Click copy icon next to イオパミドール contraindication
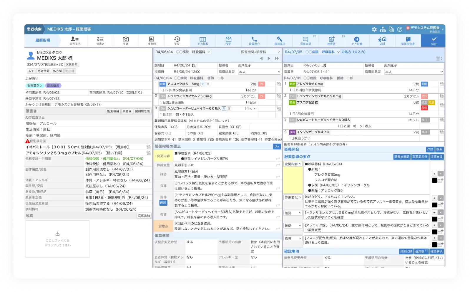The height and width of the screenshot is (292, 470). pos(149,147)
